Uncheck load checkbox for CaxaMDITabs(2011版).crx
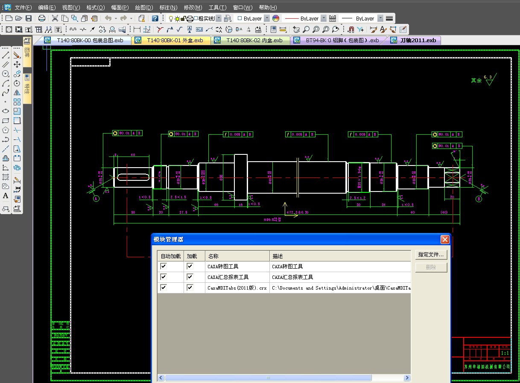 tap(190, 288)
